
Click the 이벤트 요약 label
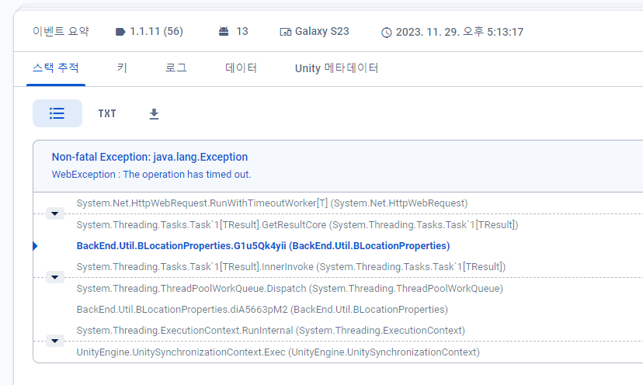(x=61, y=32)
